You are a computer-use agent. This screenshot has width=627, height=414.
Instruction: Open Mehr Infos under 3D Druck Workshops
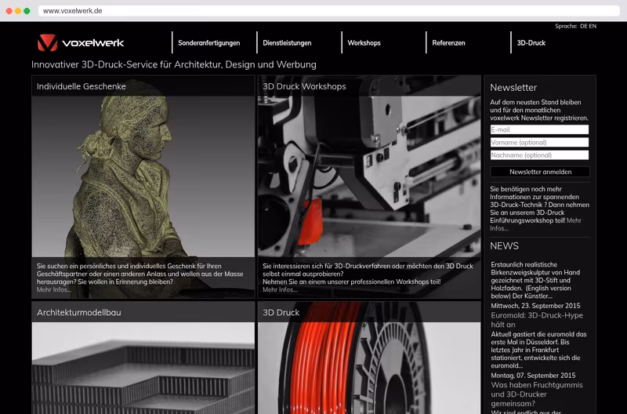tap(280, 289)
